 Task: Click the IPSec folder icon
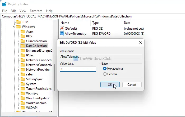pyautogui.click(x=23, y=55)
